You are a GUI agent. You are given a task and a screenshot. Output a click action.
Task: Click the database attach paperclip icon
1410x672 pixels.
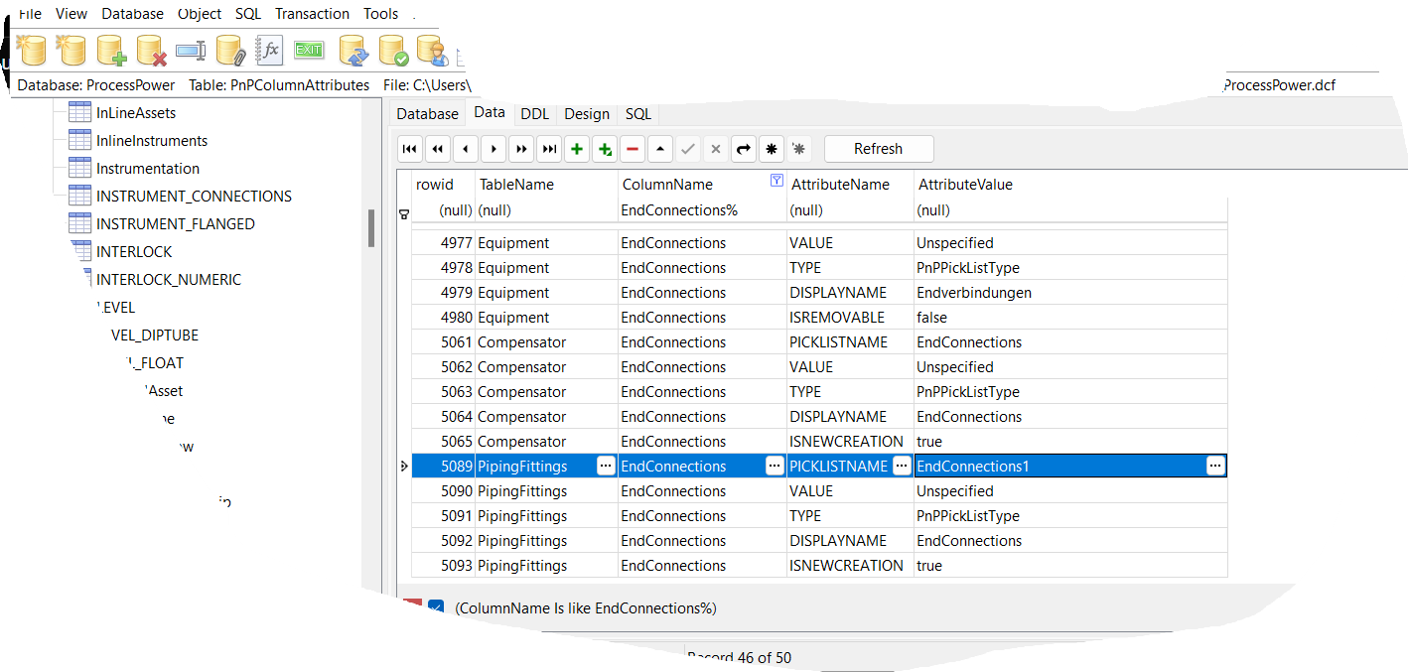click(x=230, y=50)
